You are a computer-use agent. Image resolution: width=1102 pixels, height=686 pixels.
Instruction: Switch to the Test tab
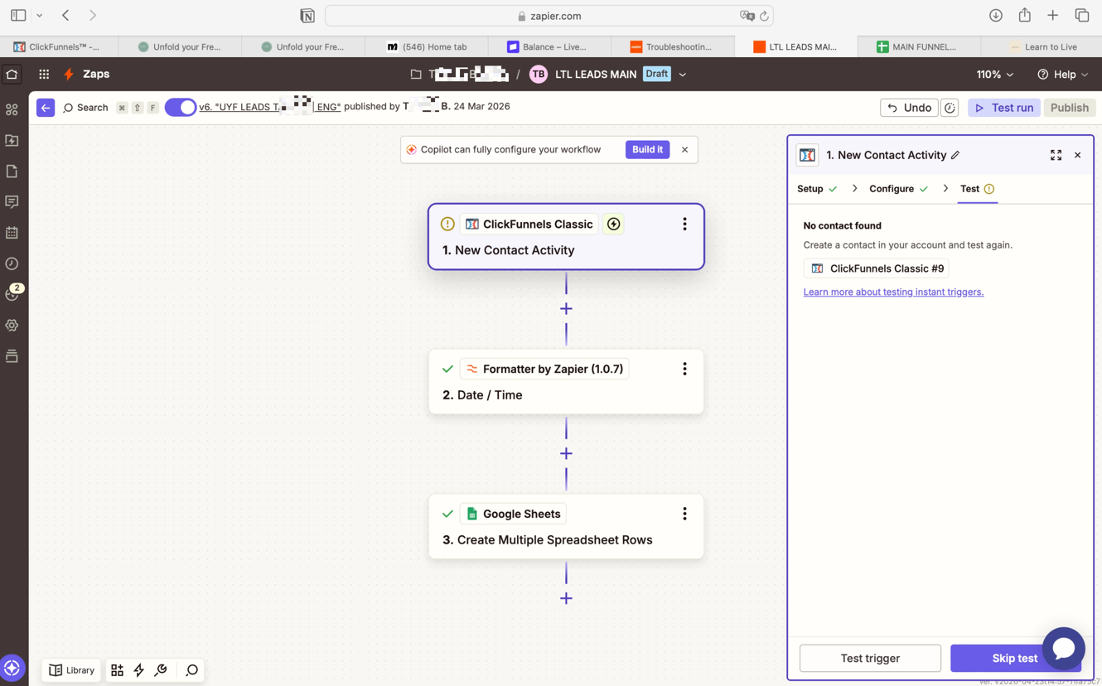(x=977, y=189)
